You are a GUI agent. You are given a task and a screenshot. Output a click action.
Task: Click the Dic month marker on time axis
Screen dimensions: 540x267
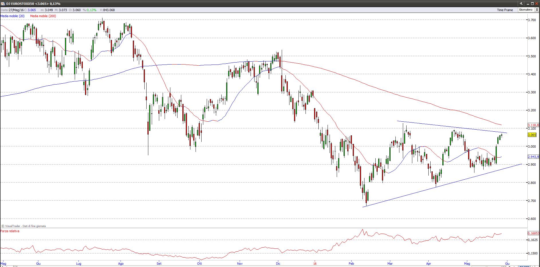point(278,264)
